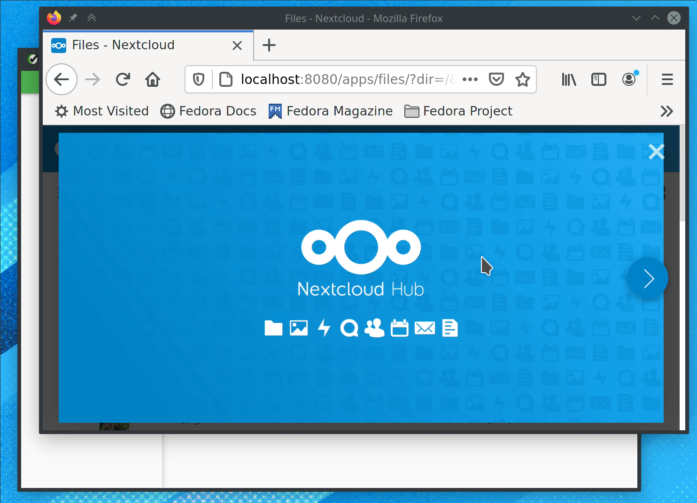This screenshot has height=503, width=697.
Task: Show more bookmarks with double chevron
Action: [x=667, y=111]
